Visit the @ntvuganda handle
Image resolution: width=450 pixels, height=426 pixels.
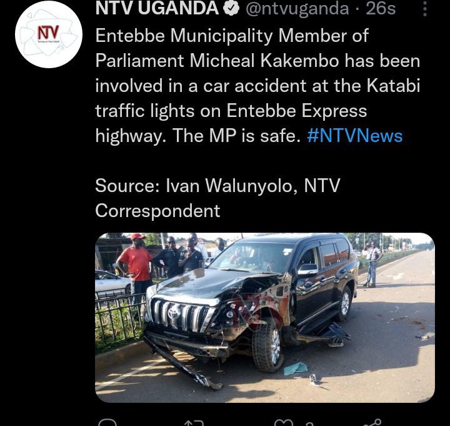(x=297, y=9)
